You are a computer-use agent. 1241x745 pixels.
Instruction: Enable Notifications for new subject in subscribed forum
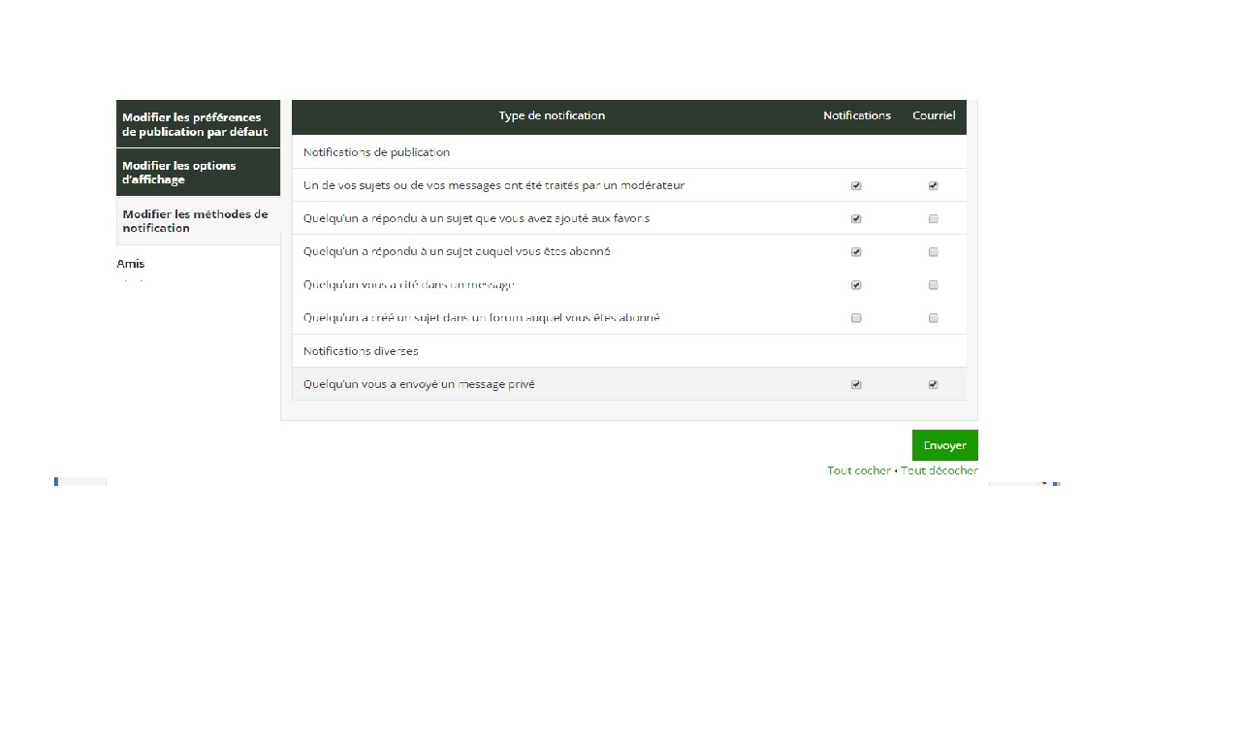coord(856,318)
